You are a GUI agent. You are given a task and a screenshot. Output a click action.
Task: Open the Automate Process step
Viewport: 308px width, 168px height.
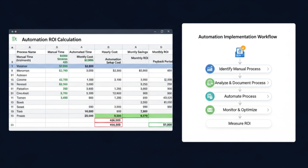coord(239,96)
